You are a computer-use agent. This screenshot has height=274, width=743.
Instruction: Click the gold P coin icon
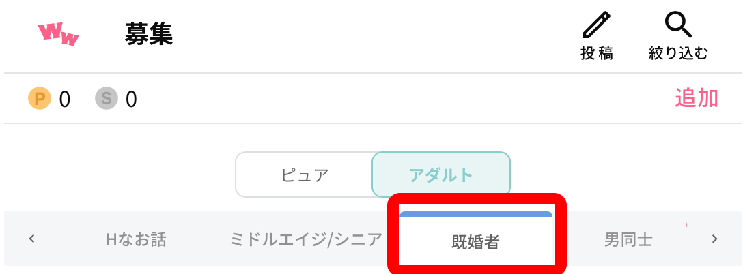[x=40, y=99]
